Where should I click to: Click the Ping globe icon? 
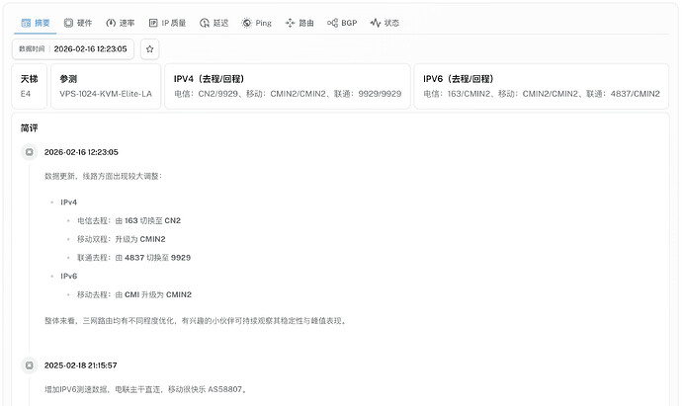coord(247,23)
